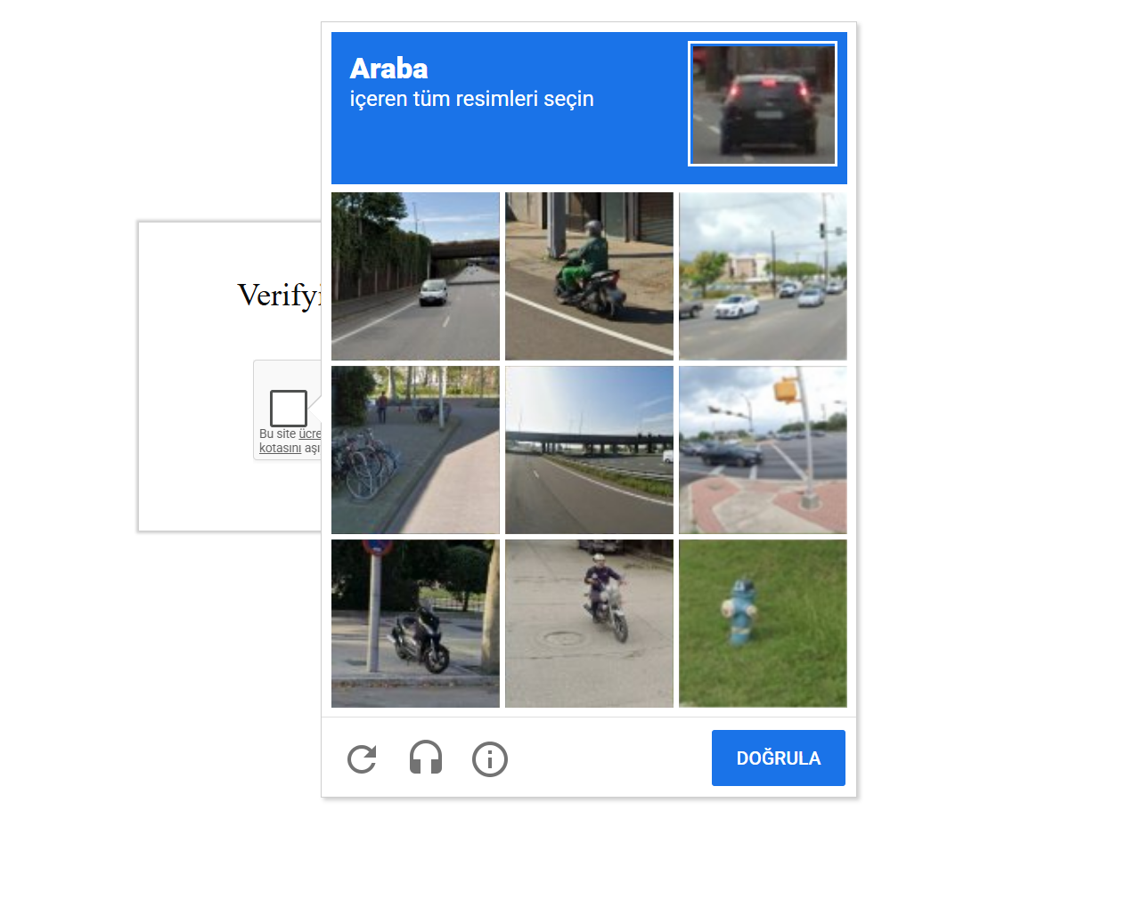The image size is (1127, 916).
Task: Click the DOĞRULA verify button
Action: (x=779, y=758)
